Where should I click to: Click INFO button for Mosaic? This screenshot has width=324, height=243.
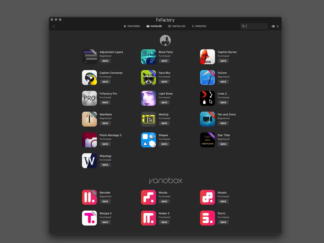pyautogui.click(x=223, y=201)
